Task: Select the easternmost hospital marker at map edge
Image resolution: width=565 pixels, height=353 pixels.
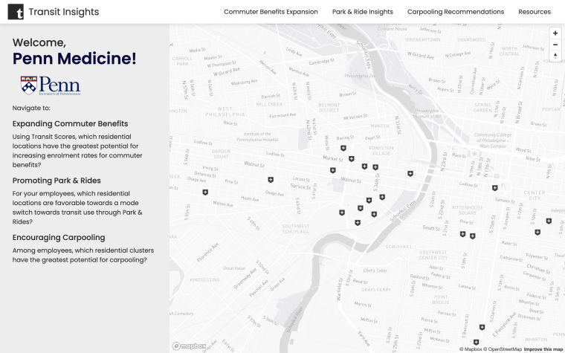Action: [549, 221]
